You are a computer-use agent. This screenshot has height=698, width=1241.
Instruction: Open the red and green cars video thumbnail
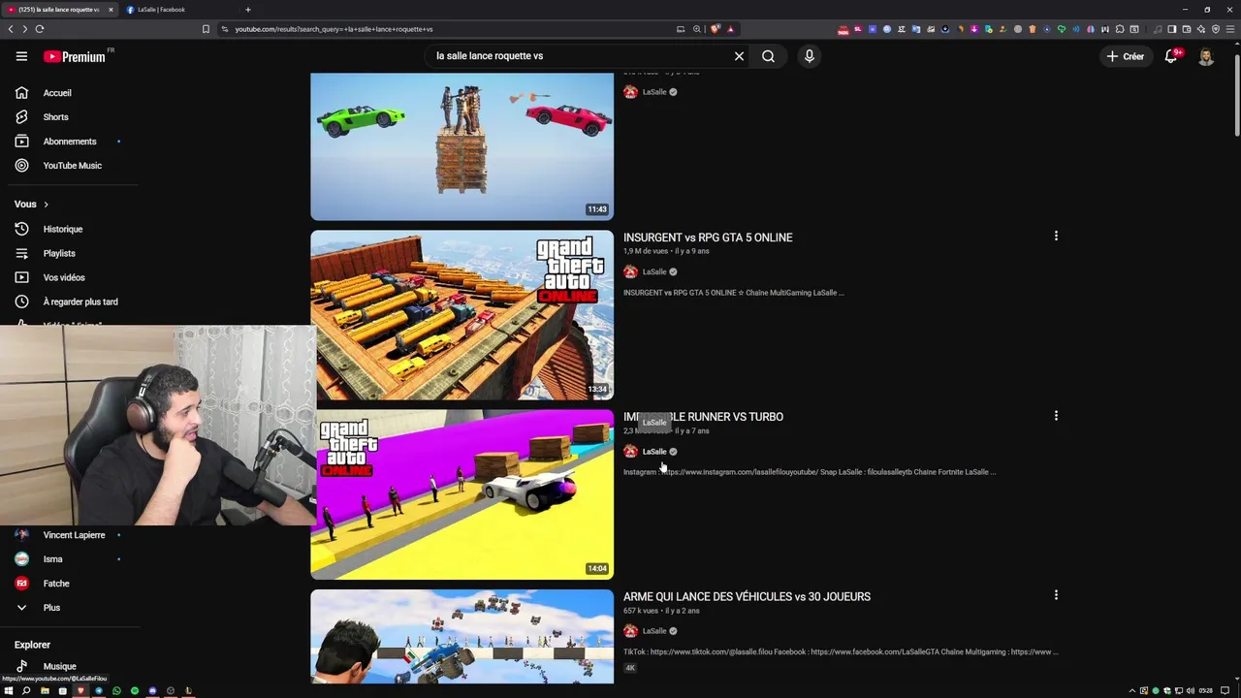[x=461, y=146]
